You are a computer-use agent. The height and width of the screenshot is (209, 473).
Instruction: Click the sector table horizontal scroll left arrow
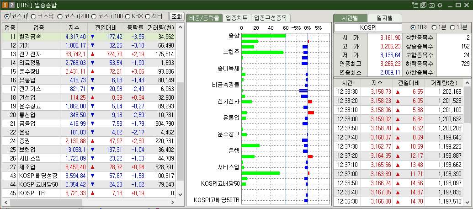[6, 202]
